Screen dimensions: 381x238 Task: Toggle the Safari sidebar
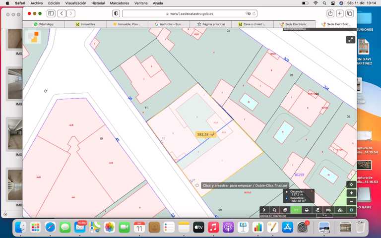coord(51,13)
